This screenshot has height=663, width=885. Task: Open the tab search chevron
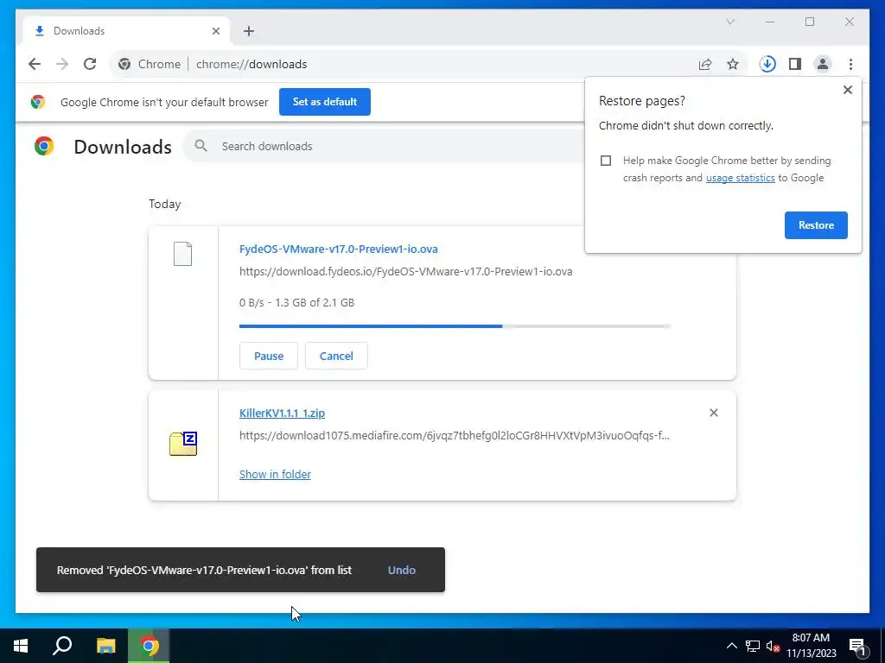point(730,22)
